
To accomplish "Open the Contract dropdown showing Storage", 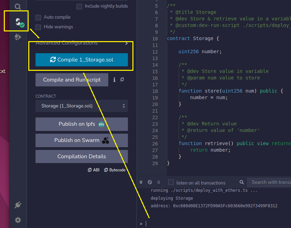I will 82,106.
